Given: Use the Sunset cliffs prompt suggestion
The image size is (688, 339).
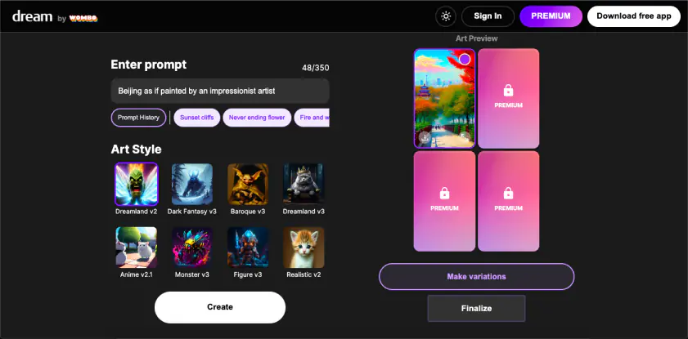Looking at the screenshot, I should pos(197,118).
